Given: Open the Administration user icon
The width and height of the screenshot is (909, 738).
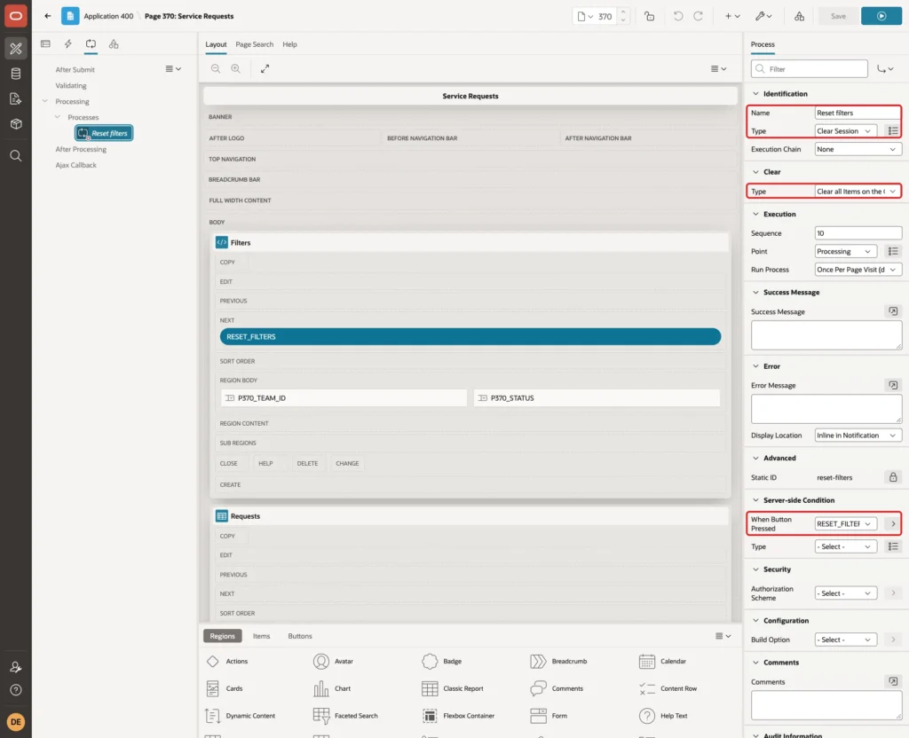Looking at the screenshot, I should point(16,667).
